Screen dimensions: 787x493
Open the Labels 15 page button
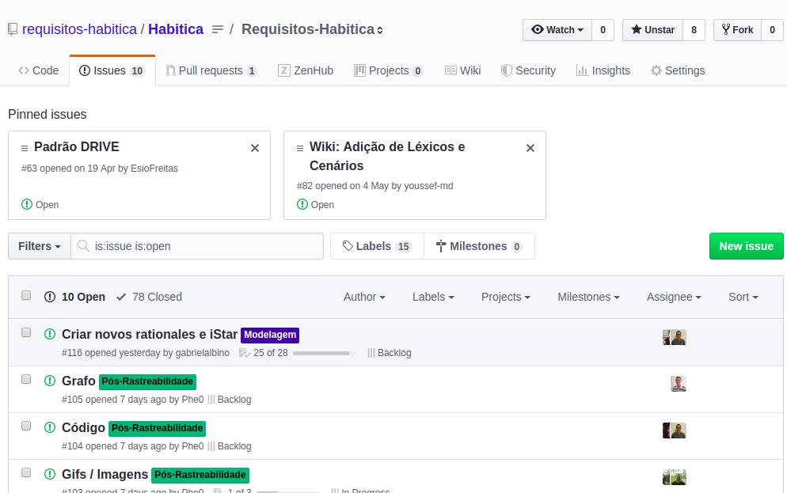click(x=377, y=246)
